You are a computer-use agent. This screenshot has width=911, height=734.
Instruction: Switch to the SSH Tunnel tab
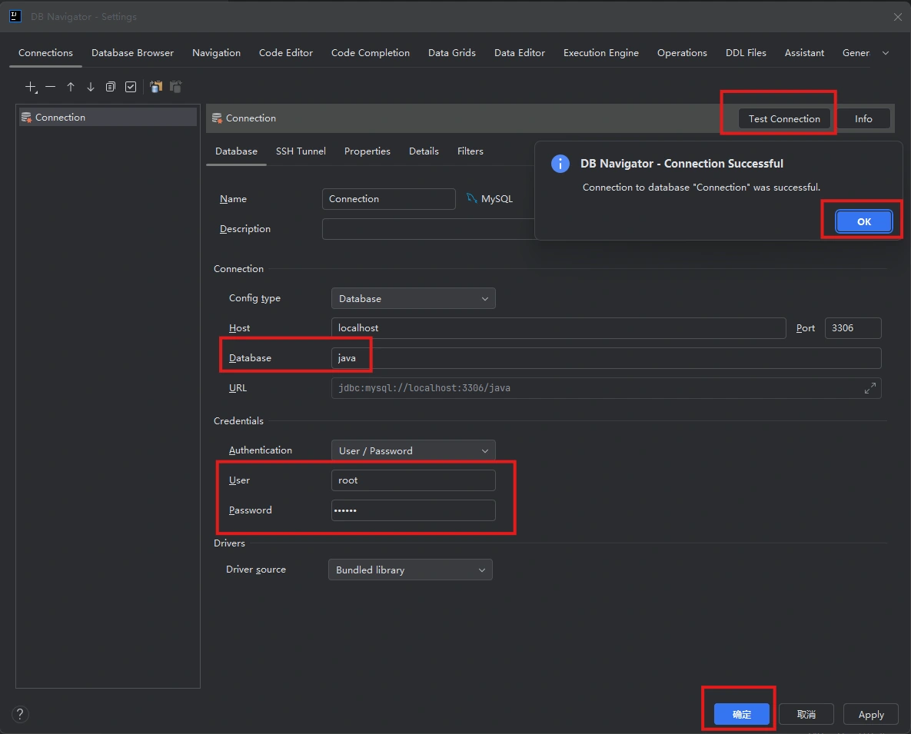(301, 151)
